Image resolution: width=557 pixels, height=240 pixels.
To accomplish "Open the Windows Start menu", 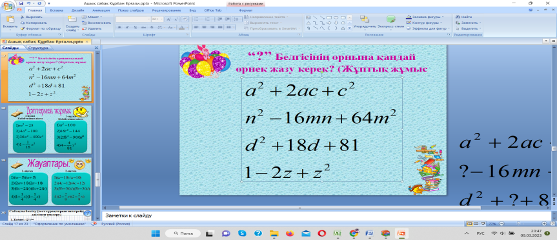I will click(x=156, y=233).
